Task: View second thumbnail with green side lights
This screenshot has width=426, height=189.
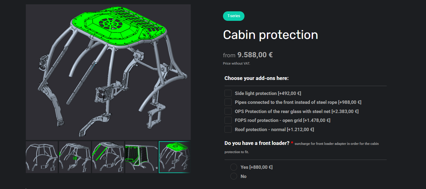Action: click(x=75, y=157)
